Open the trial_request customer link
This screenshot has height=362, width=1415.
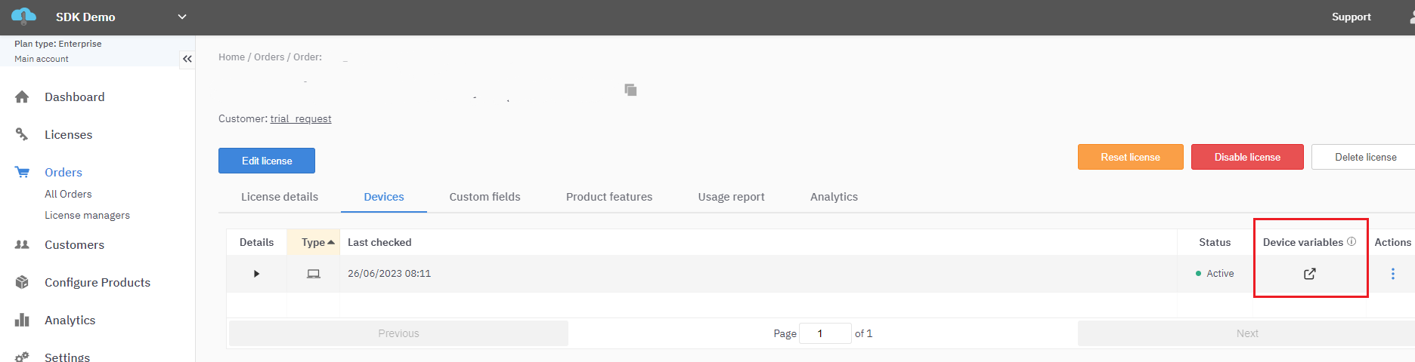(301, 118)
